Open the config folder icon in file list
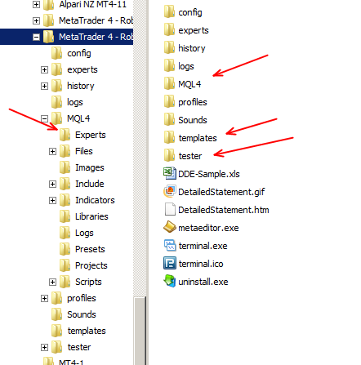Image resolution: width=361 pixels, height=365 pixels. click(169, 11)
